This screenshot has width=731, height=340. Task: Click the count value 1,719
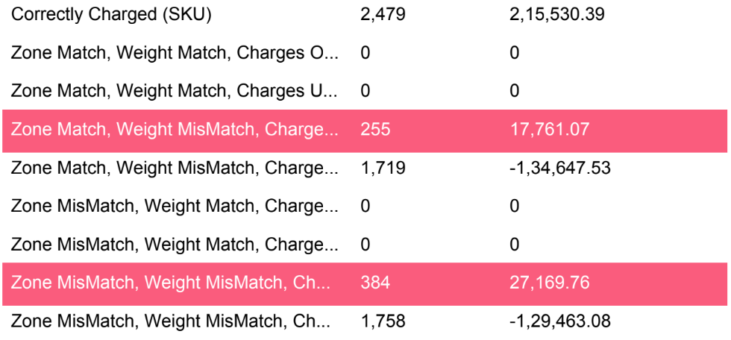(x=382, y=168)
